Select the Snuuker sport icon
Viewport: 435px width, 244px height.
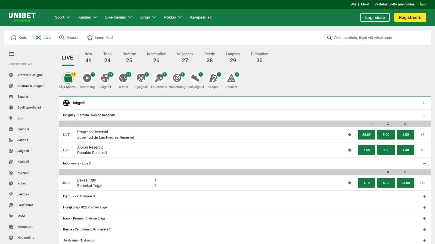(x=231, y=78)
